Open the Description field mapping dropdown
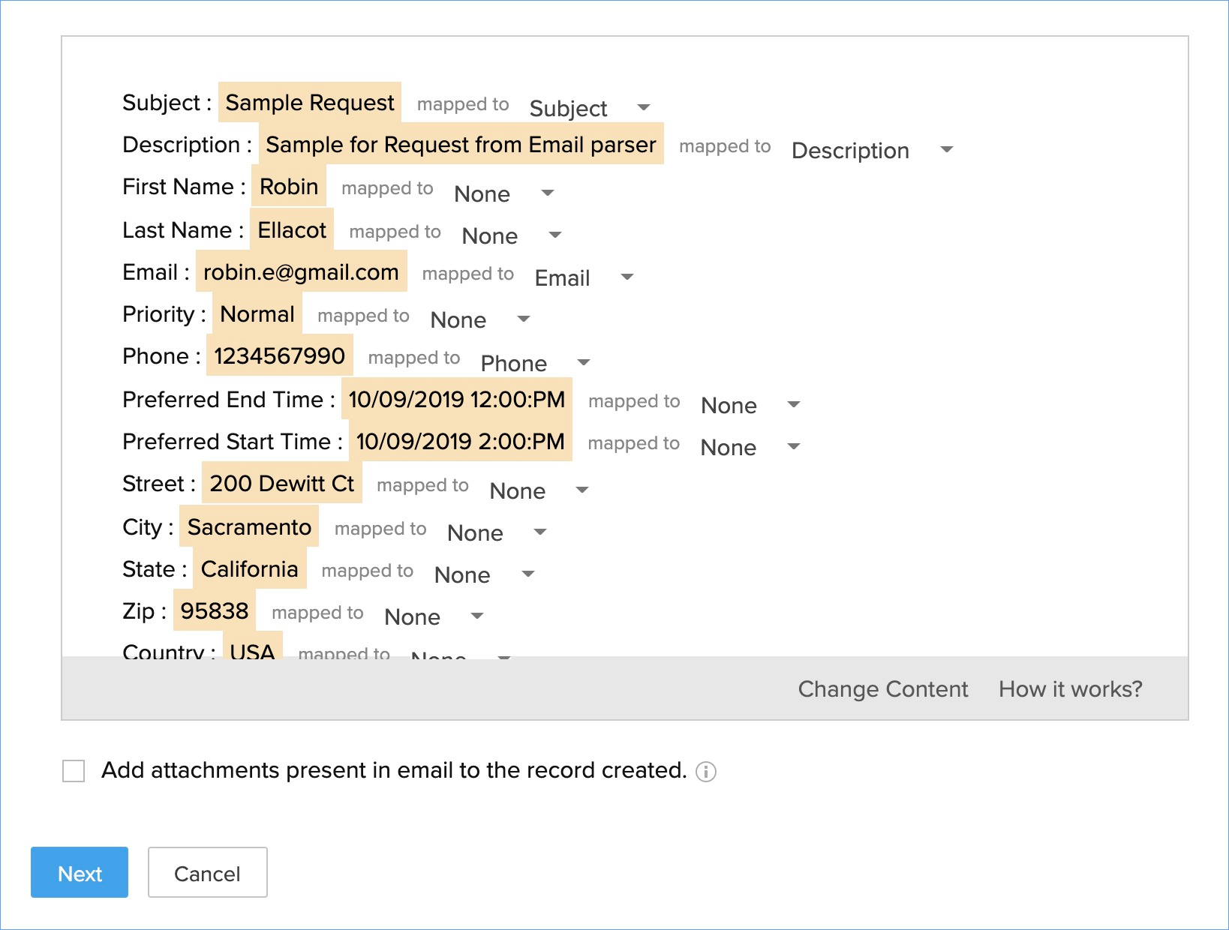1229x930 pixels. click(x=871, y=150)
